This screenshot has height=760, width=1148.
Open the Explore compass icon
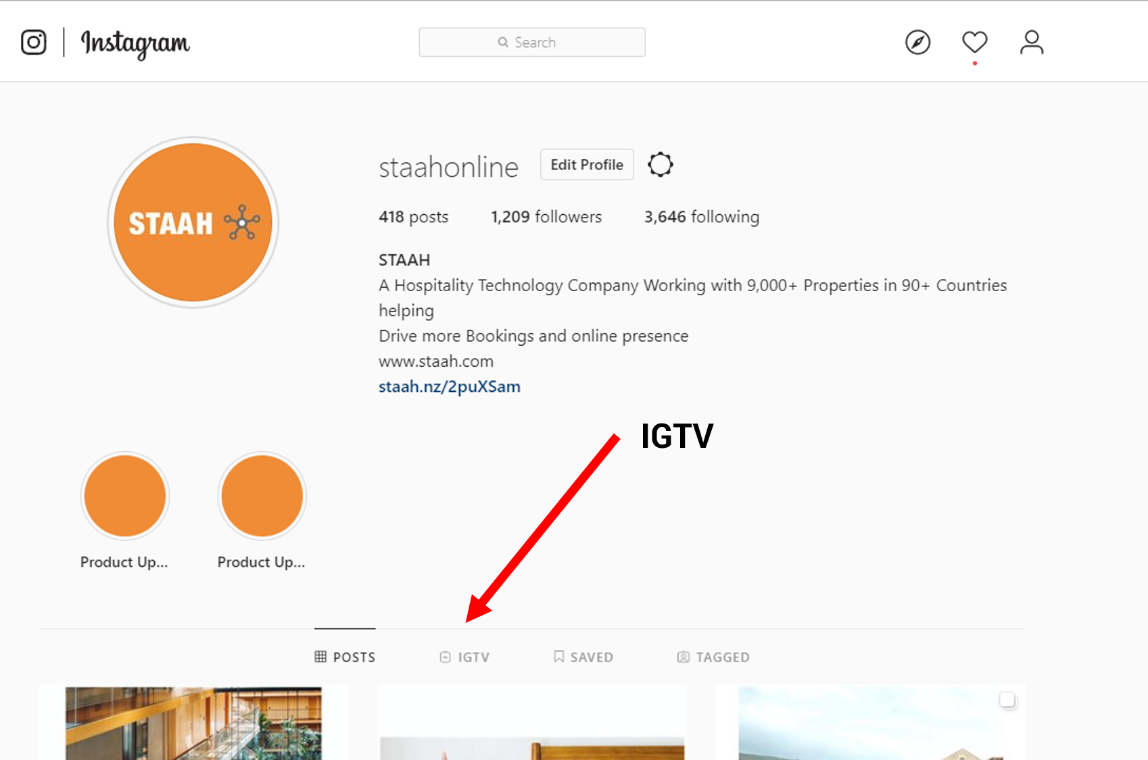coord(917,42)
